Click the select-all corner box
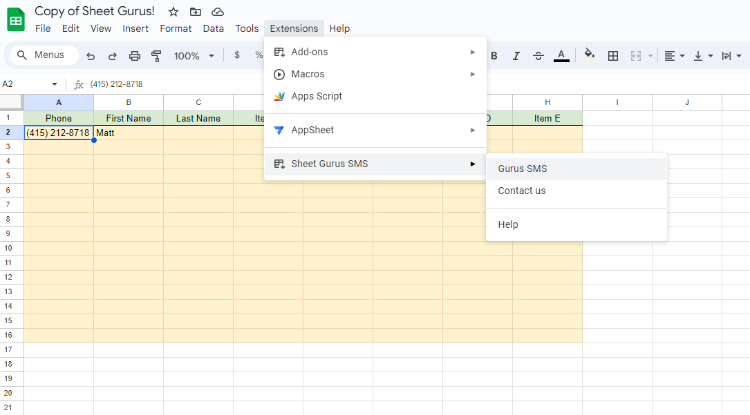The height and width of the screenshot is (415, 750). [x=12, y=102]
